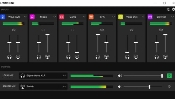Expand the SFX channel dropdown
Viewport: 175px width, 99px height.
click(114, 17)
